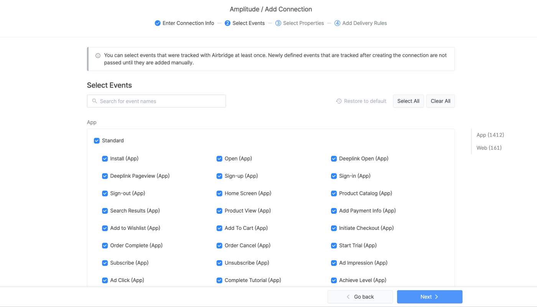The height and width of the screenshot is (307, 537).
Task: Click the Clear All button
Action: coord(440,101)
